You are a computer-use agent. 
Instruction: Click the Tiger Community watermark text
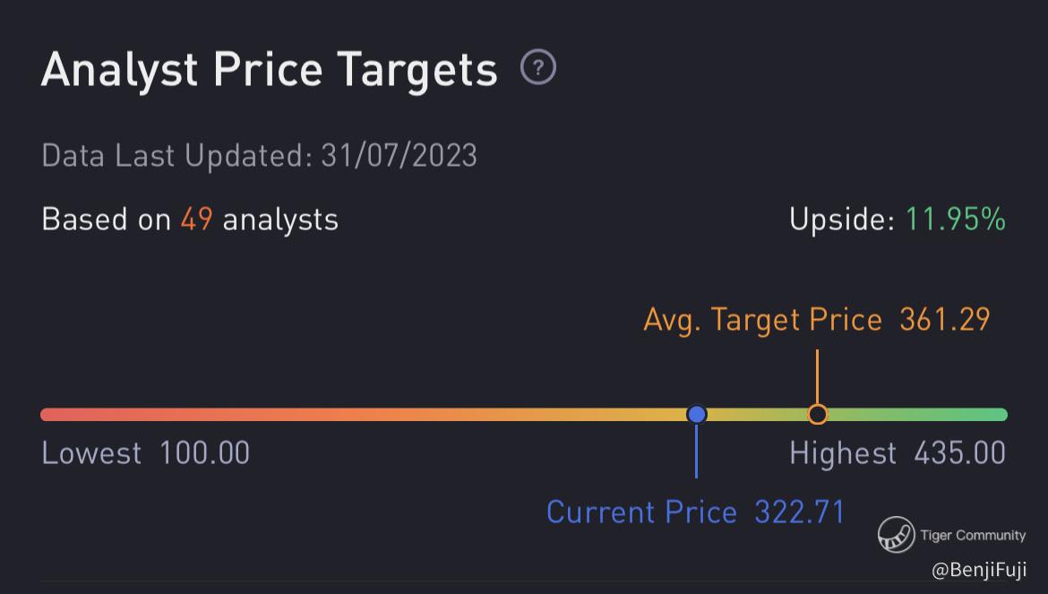(x=973, y=536)
